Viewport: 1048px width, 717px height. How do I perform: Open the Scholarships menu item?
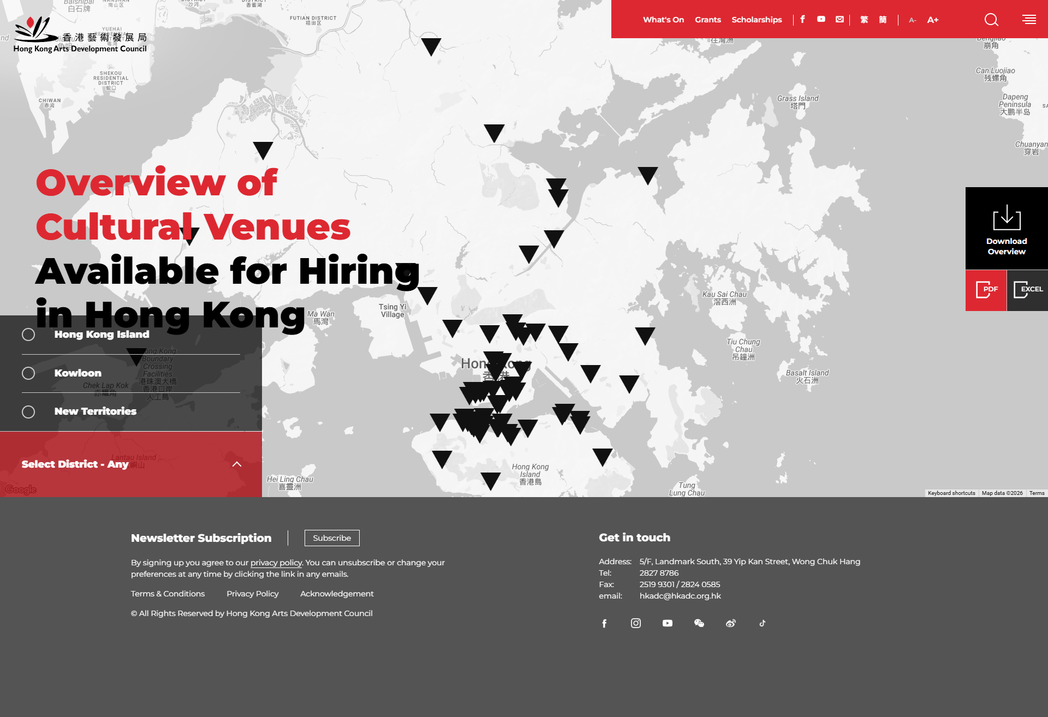click(757, 20)
